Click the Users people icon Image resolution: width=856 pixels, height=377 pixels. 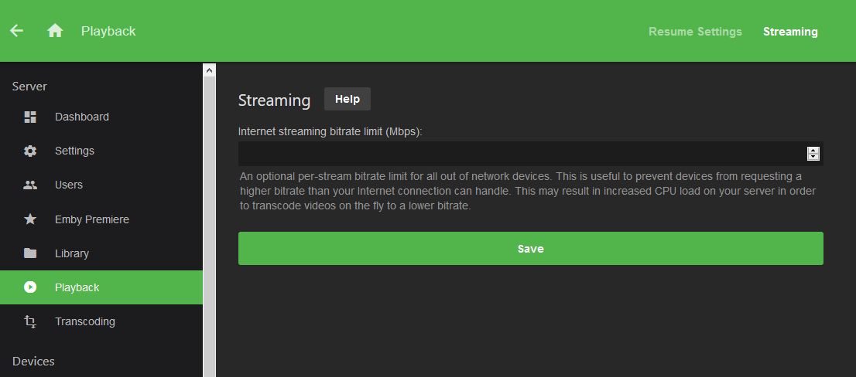tap(30, 185)
